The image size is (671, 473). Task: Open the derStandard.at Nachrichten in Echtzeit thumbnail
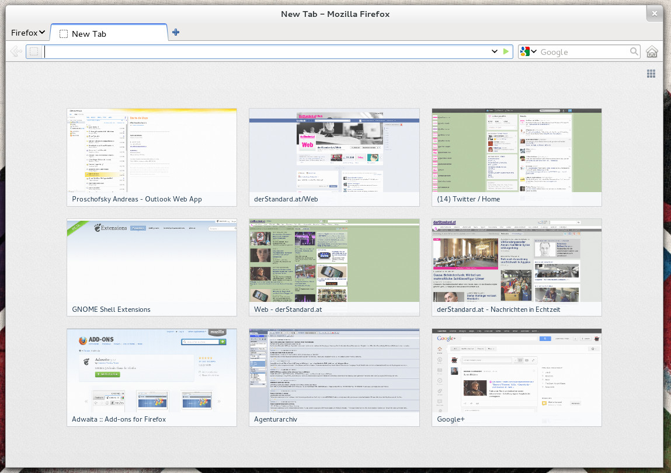(516, 267)
